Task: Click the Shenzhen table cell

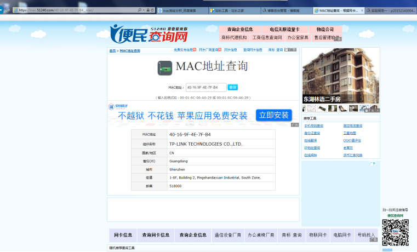Action: [221, 169]
